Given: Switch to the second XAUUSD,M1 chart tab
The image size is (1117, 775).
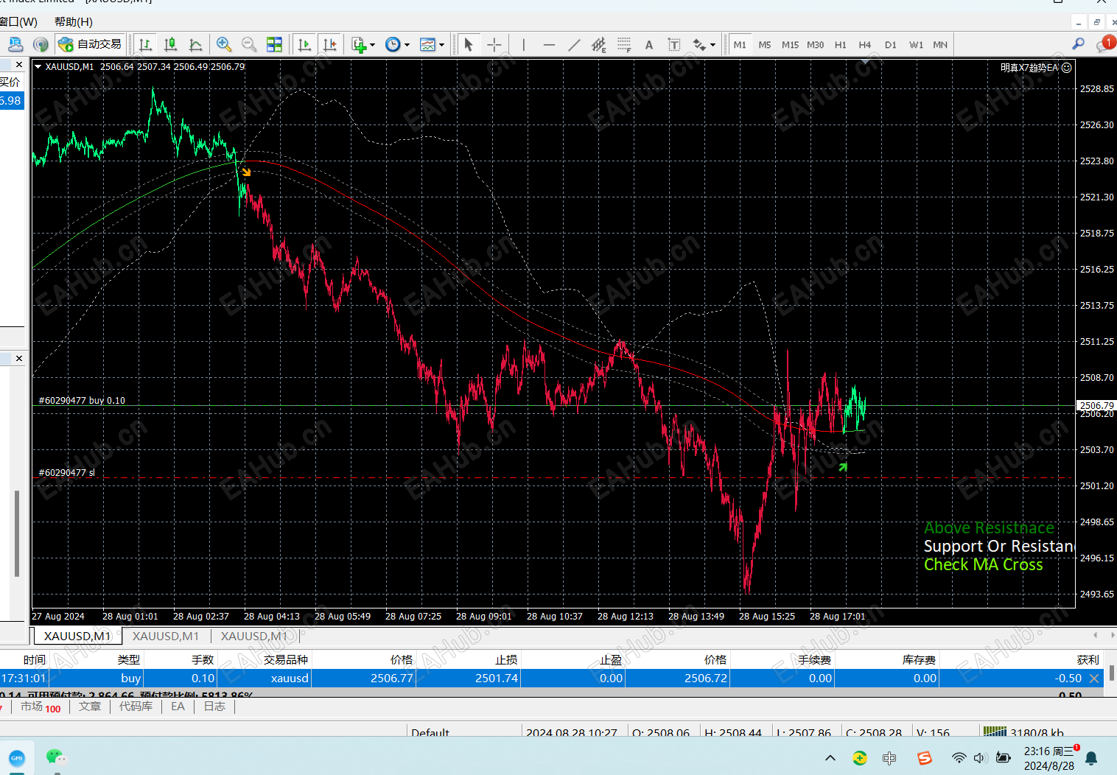Looking at the screenshot, I should [166, 636].
